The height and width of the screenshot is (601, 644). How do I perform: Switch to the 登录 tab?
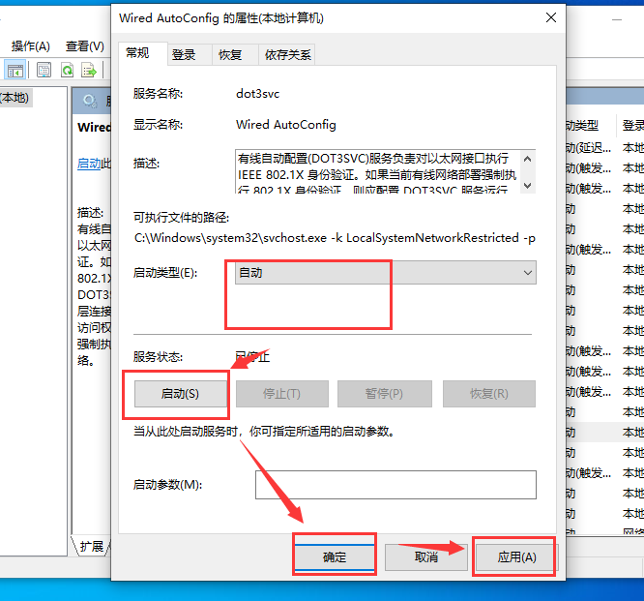pyautogui.click(x=184, y=55)
